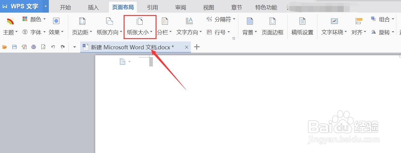Screen dimensions: 401x153
Task: Click the rainbow Theme icon
Action: coord(11,21)
